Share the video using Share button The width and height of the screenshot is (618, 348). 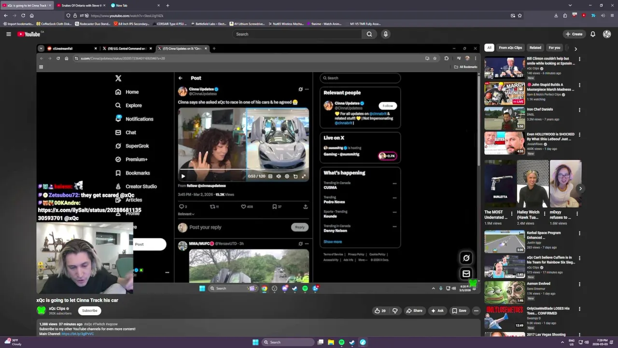click(x=414, y=311)
